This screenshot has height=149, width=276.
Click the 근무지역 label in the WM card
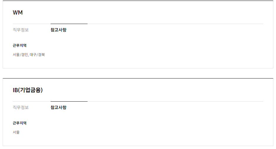20,46
